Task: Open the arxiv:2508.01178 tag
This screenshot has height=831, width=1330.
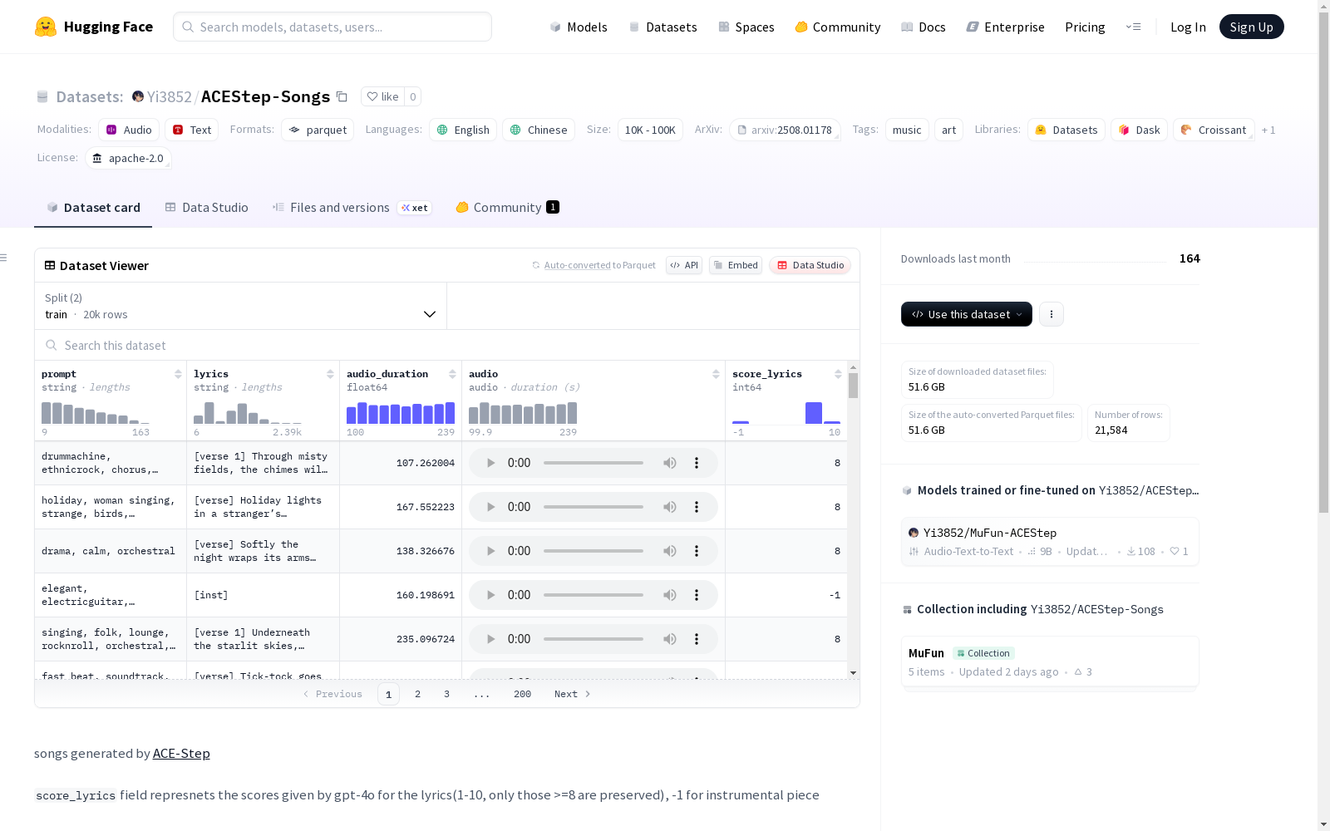Action: (x=785, y=130)
